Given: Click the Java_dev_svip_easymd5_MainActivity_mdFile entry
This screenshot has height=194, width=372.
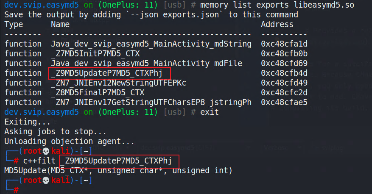Looking at the screenshot, I should pyautogui.click(x=146, y=64).
